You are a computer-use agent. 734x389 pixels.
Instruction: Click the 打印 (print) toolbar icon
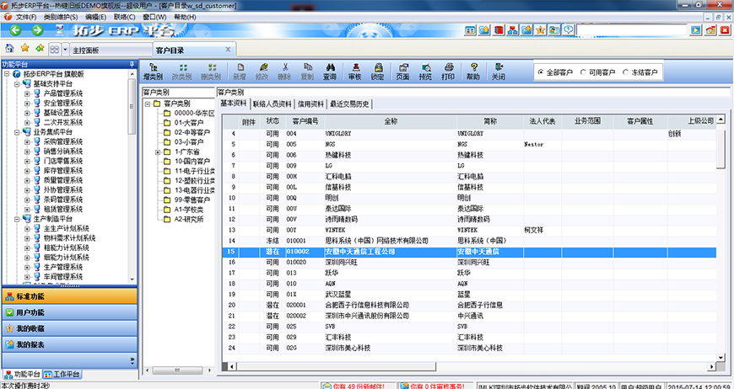(448, 70)
